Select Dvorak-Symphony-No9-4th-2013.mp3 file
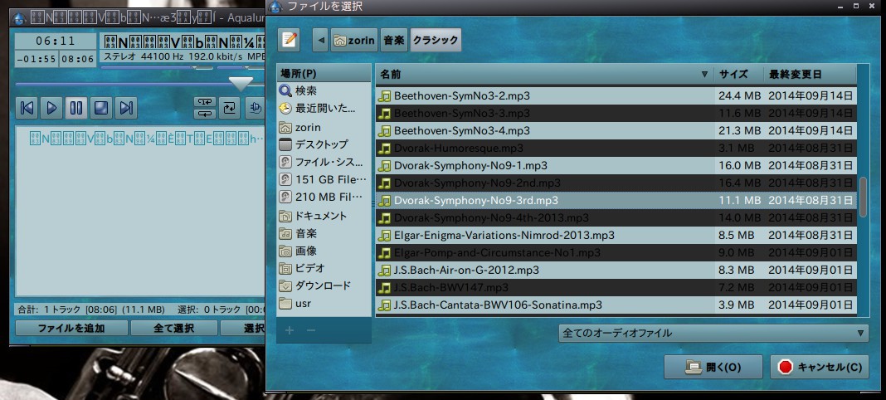886x400 pixels. coord(616,218)
